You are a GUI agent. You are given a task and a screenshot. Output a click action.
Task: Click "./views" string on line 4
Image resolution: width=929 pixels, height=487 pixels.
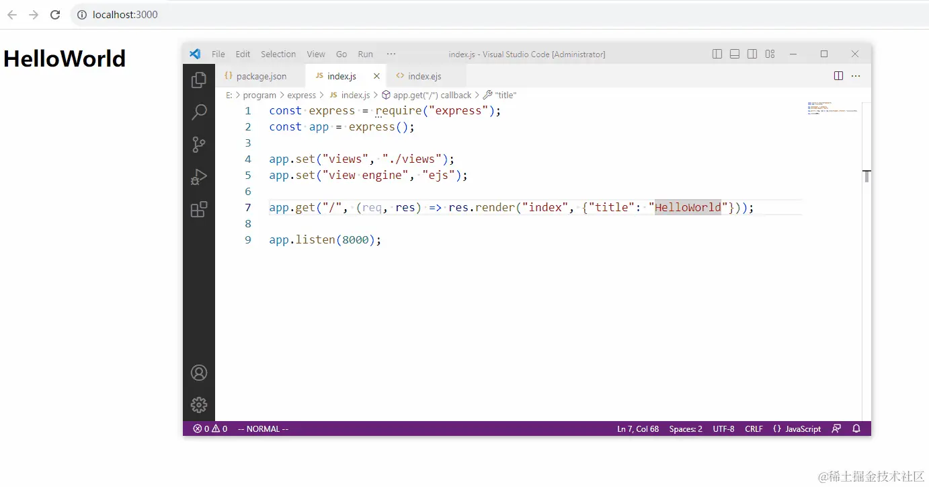pyautogui.click(x=411, y=159)
